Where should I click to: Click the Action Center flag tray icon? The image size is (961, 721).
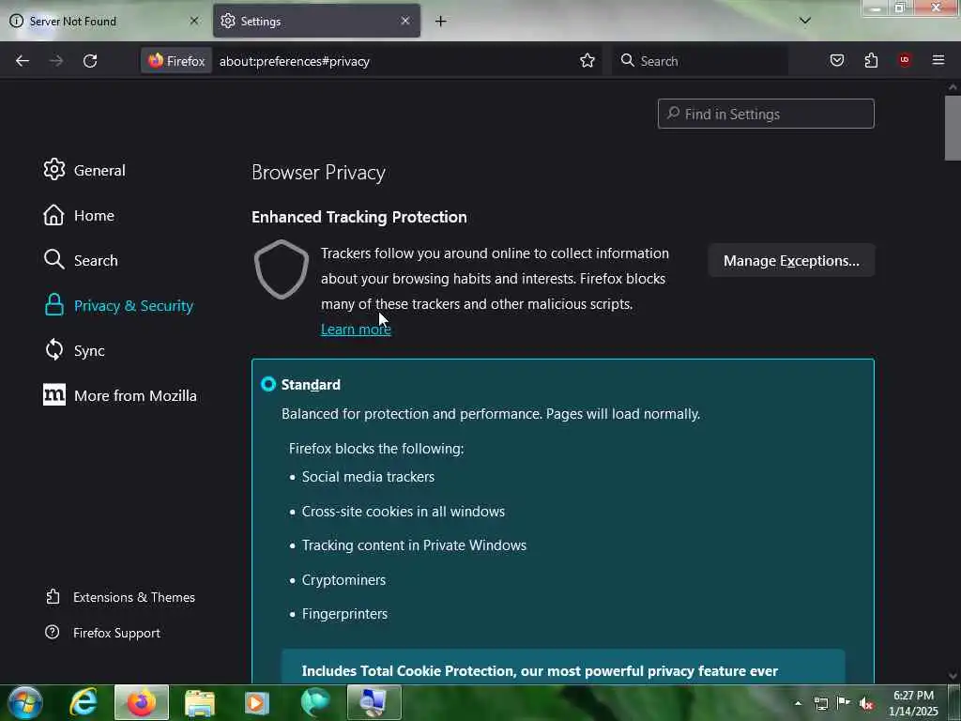click(844, 703)
